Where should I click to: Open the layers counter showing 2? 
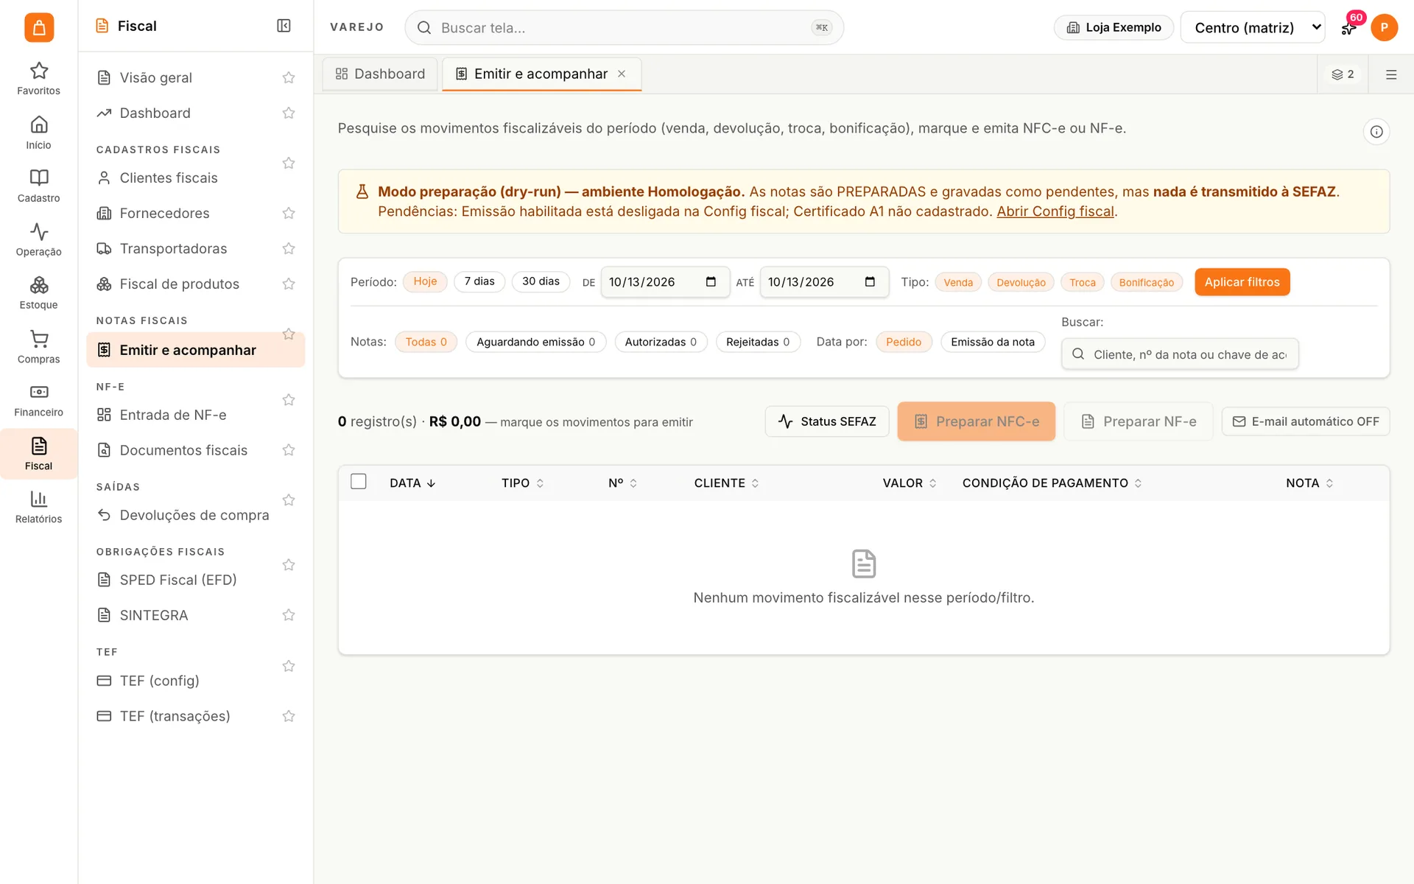pyautogui.click(x=1343, y=74)
